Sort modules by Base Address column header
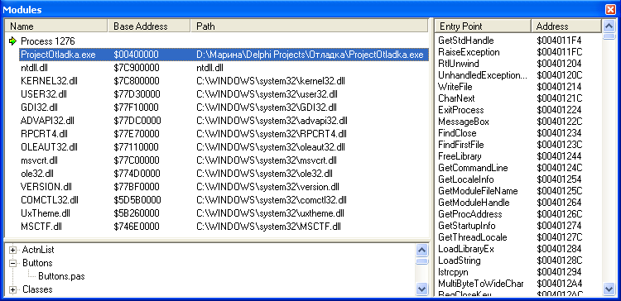 click(x=149, y=26)
